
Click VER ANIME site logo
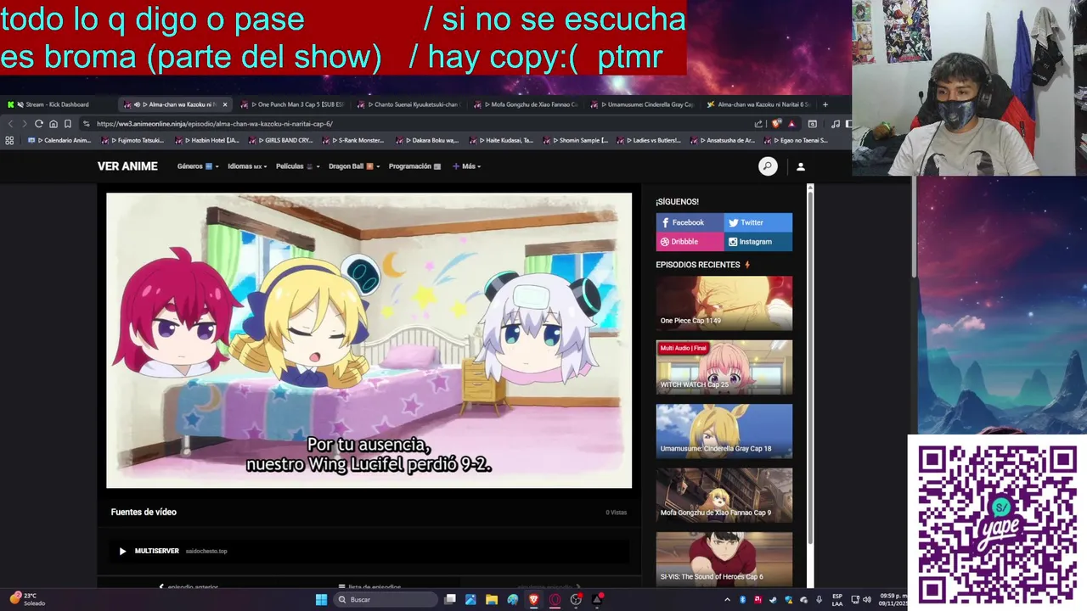(127, 166)
